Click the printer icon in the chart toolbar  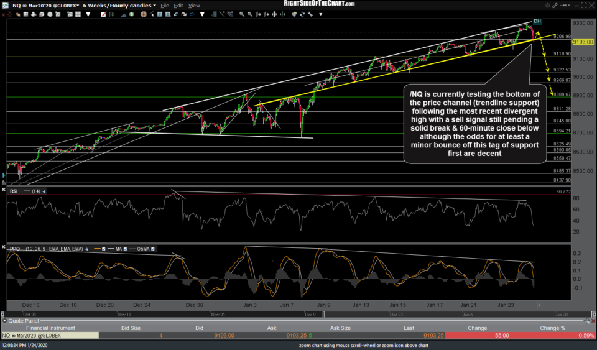tap(34, 14)
